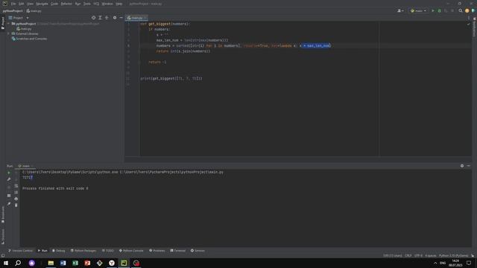Open the Python Packages tool window
Viewport: 477px width, 268px height.
(83, 251)
